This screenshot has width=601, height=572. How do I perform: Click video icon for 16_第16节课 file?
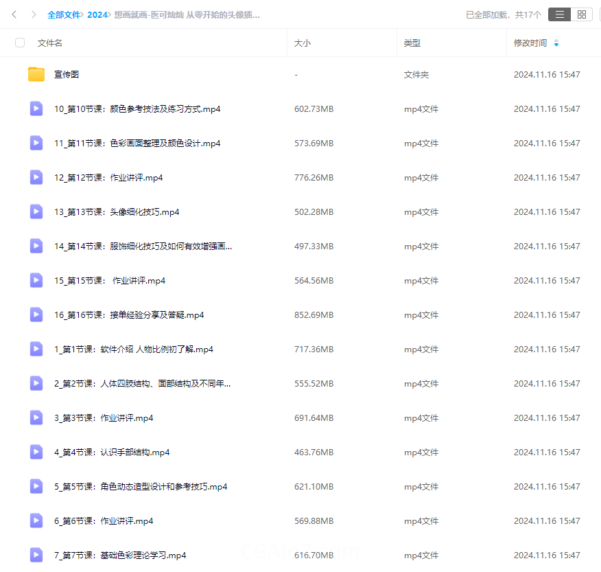coord(36,314)
